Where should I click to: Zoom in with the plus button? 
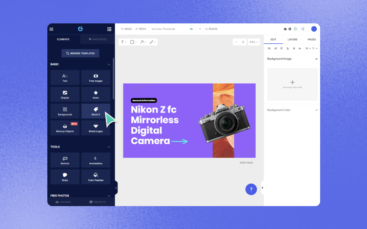243,42
